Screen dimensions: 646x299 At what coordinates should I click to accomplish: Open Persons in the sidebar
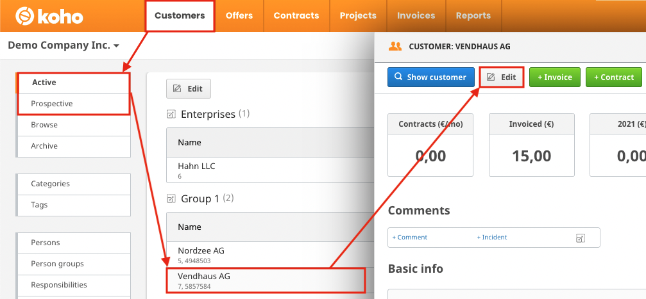(x=73, y=243)
